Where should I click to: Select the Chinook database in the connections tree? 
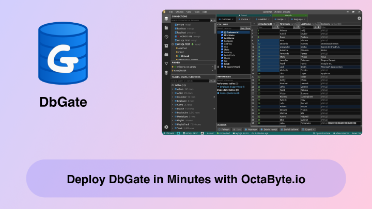185,56
